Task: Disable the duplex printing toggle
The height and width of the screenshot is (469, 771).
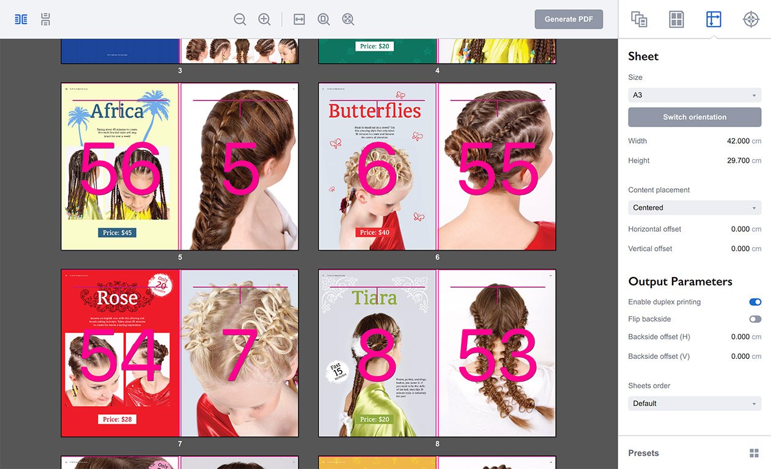Action: [755, 302]
